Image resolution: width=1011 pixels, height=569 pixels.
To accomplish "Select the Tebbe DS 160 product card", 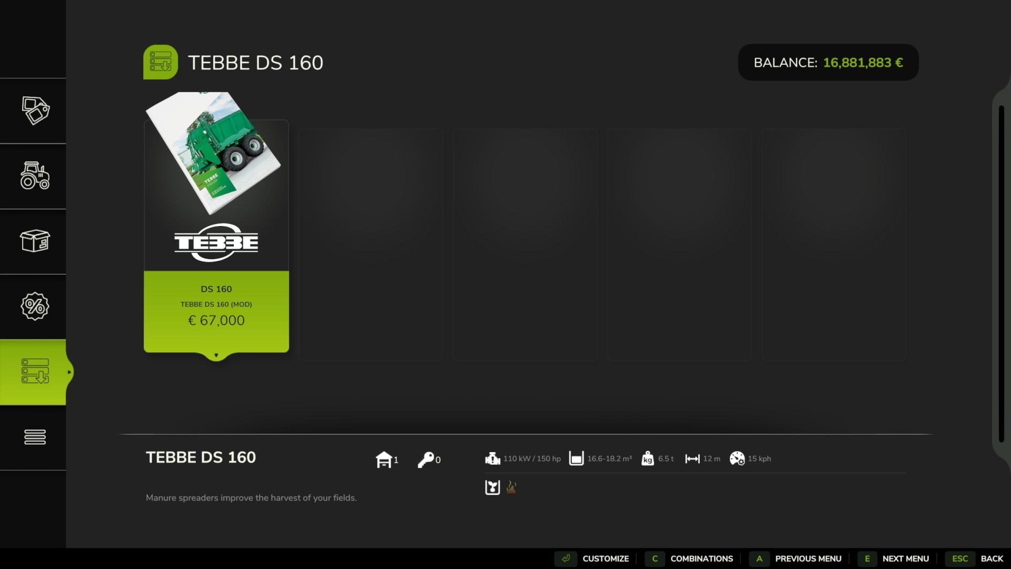I will [x=216, y=236].
